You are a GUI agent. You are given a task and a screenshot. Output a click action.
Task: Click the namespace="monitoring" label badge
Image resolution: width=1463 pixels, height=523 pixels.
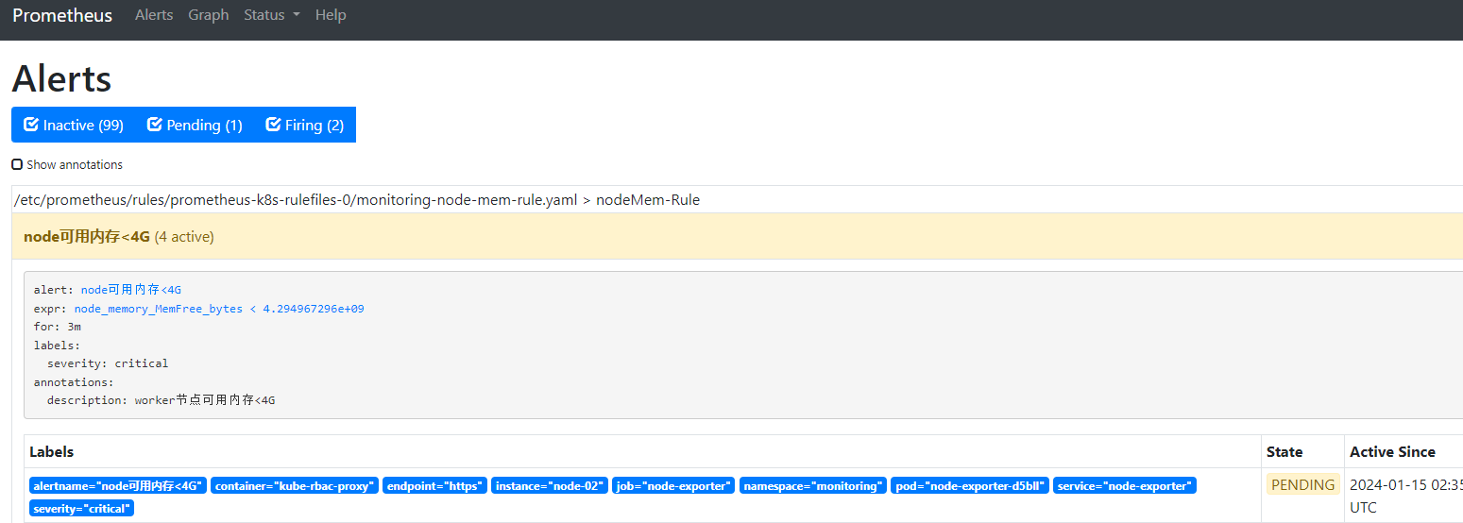click(x=813, y=486)
